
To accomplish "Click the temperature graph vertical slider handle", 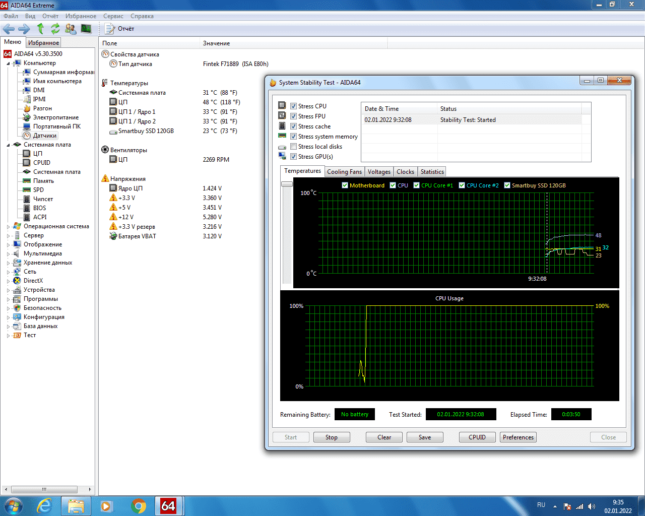I will tap(287, 184).
